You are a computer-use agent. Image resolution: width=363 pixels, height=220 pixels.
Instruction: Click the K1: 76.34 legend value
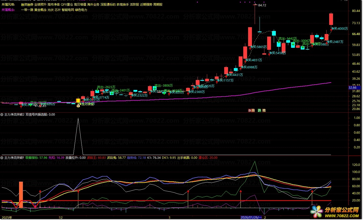(x=154, y=158)
